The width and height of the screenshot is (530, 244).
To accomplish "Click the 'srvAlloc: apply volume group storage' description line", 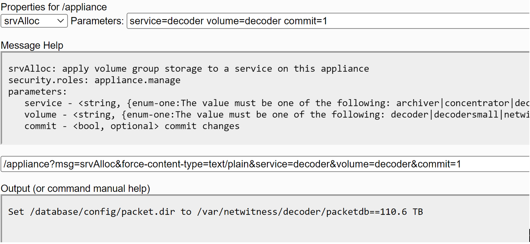I will (188, 69).
